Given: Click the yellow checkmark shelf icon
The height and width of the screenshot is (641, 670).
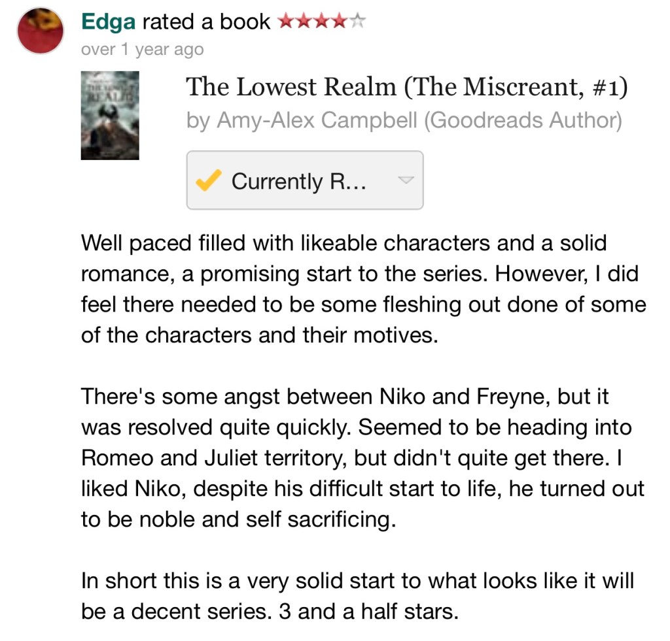Looking at the screenshot, I should [x=209, y=180].
